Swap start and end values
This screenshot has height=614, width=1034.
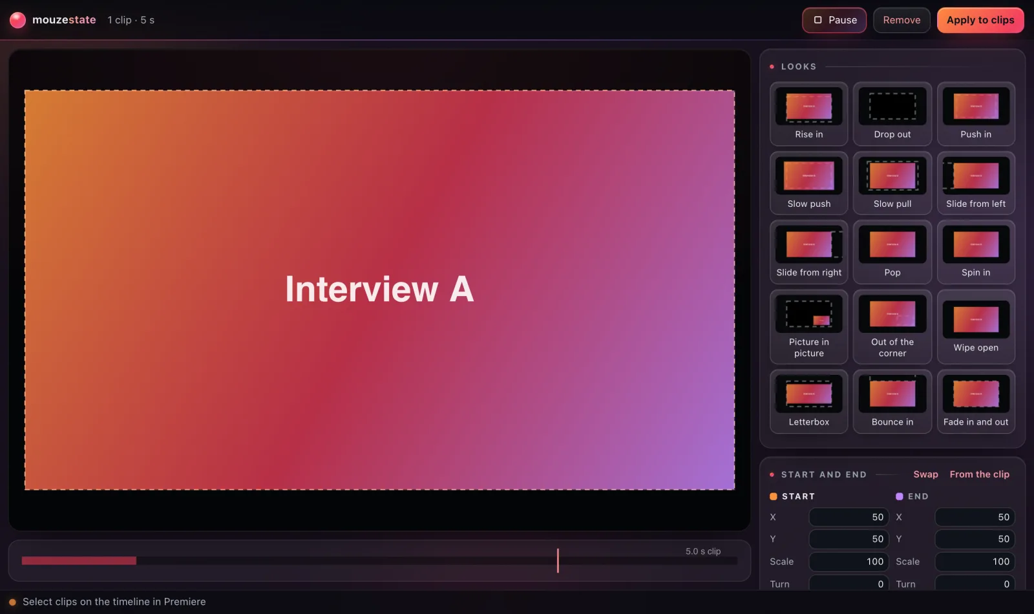click(925, 474)
